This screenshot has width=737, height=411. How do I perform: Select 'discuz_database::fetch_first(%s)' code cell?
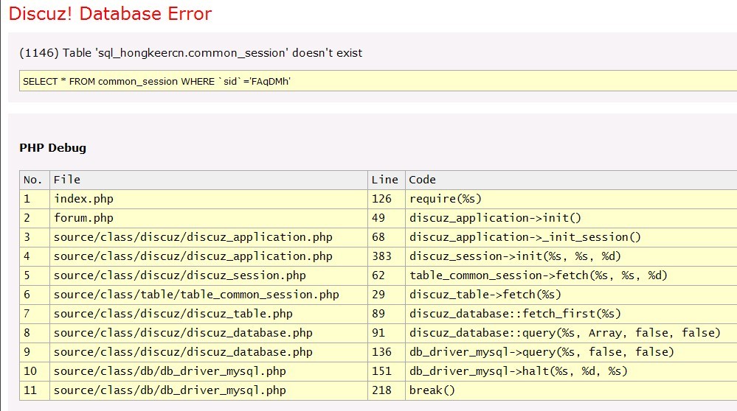tap(571, 314)
